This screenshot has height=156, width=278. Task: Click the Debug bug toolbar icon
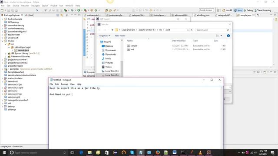pyautogui.click(x=72, y=10)
